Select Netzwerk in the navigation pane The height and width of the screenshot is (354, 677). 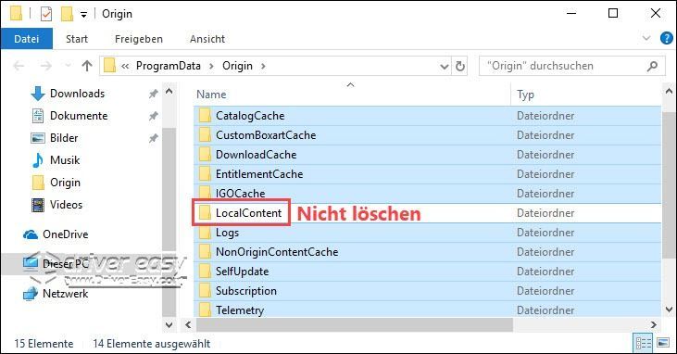[x=65, y=294]
